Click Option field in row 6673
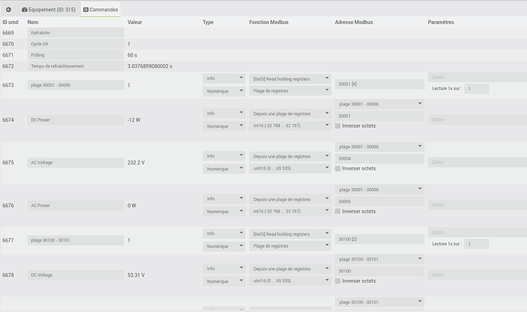This screenshot has height=312, width=527. click(x=477, y=77)
